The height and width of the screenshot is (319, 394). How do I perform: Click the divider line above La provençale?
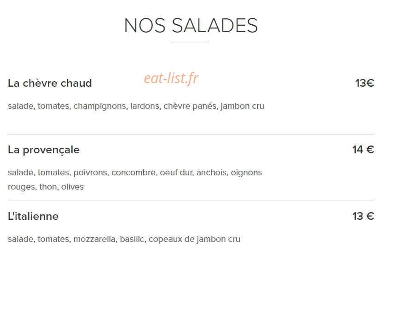coord(191,134)
